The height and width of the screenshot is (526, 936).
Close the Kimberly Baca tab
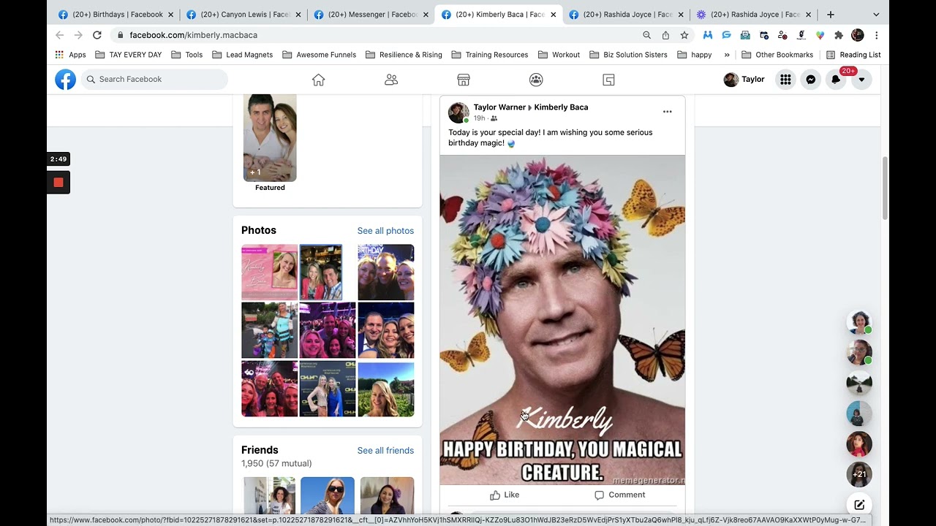[x=553, y=15]
